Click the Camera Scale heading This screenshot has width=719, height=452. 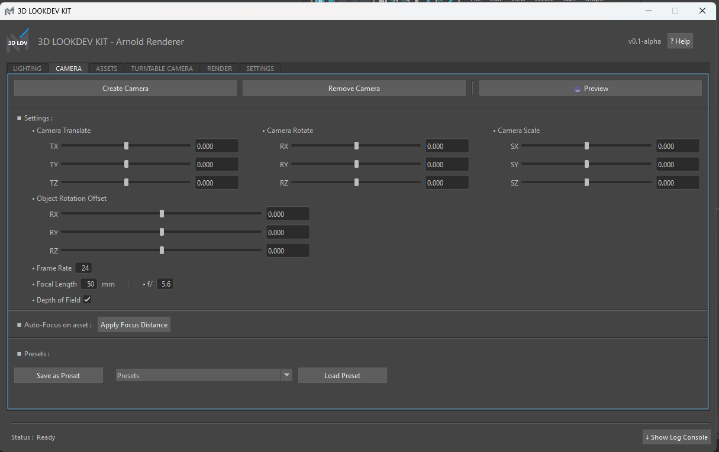point(518,131)
